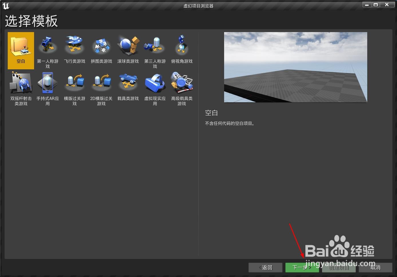Choose the 第三人称游戏 template
This screenshot has height=277, width=397.
click(155, 50)
